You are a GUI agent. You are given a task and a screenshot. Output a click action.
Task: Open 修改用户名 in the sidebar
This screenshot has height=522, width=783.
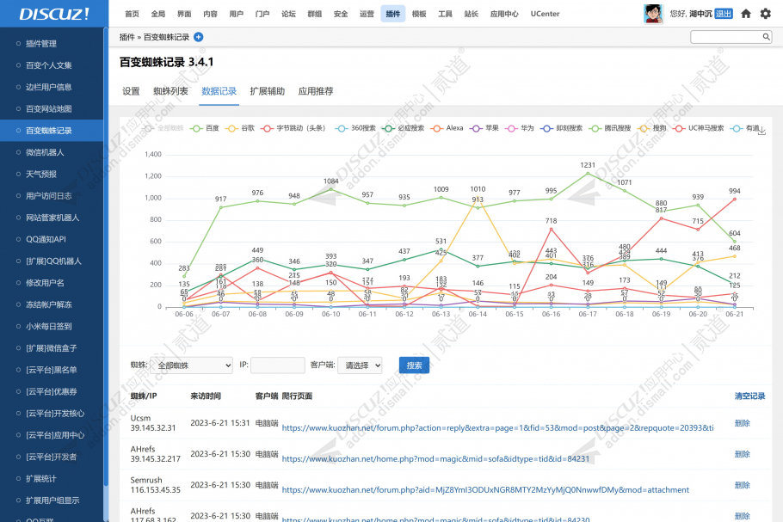click(x=45, y=283)
